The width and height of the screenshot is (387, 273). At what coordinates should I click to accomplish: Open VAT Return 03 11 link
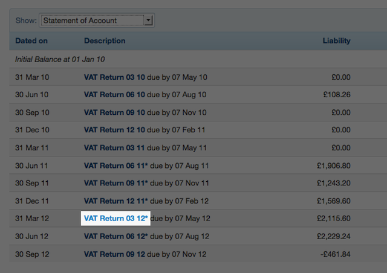114,147
